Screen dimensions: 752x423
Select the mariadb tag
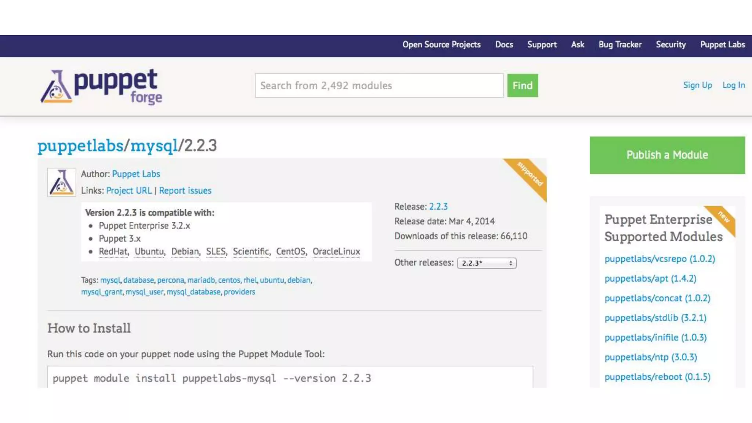[x=201, y=280]
